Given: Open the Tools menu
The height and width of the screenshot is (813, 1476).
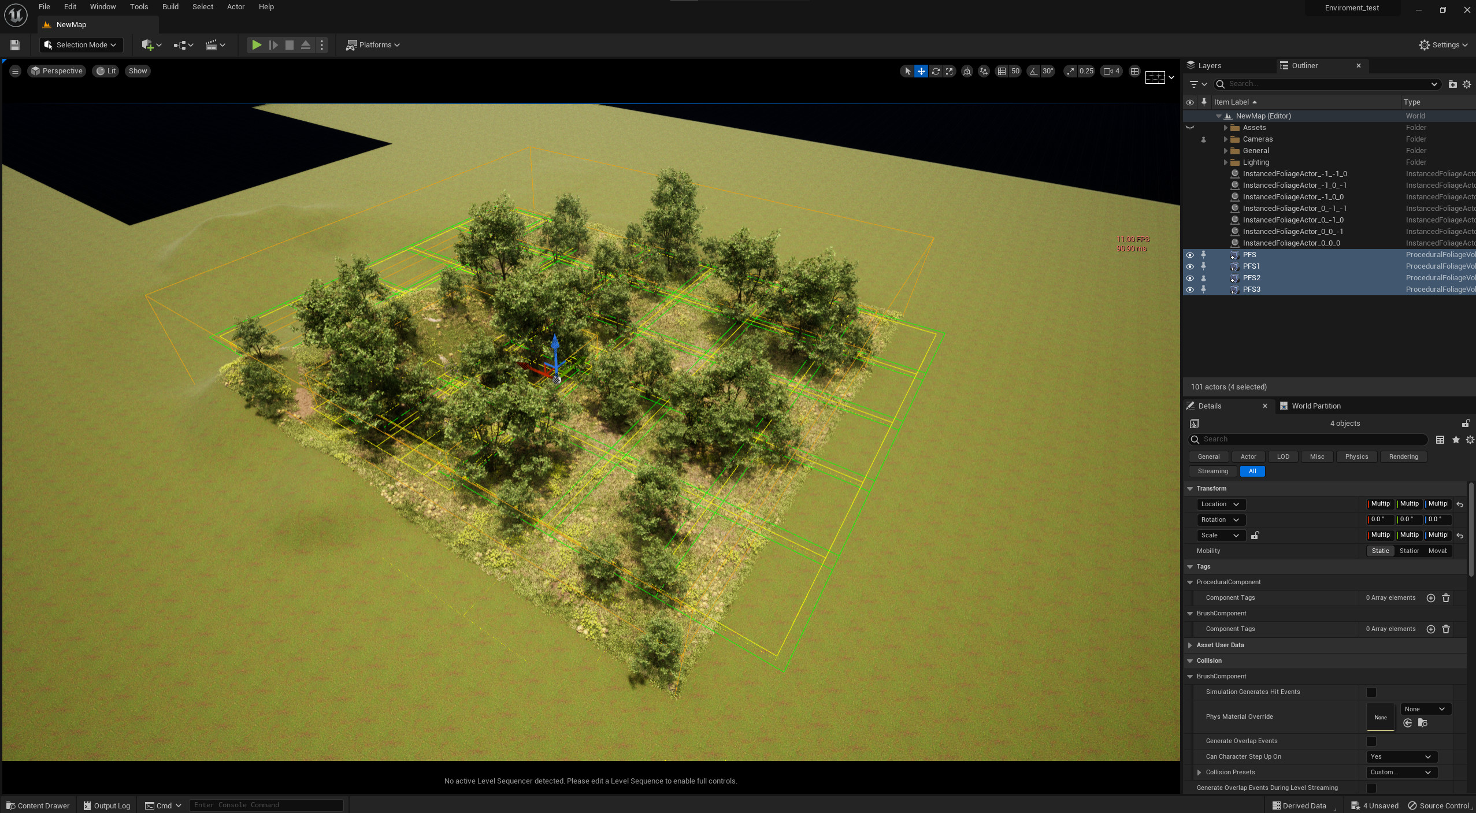Looking at the screenshot, I should point(139,7).
